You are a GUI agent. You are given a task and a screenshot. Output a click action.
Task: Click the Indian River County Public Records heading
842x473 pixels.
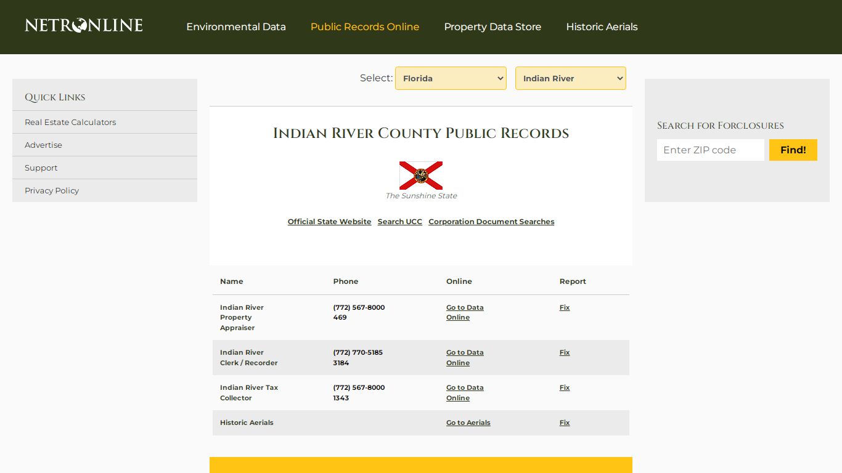[x=421, y=133]
